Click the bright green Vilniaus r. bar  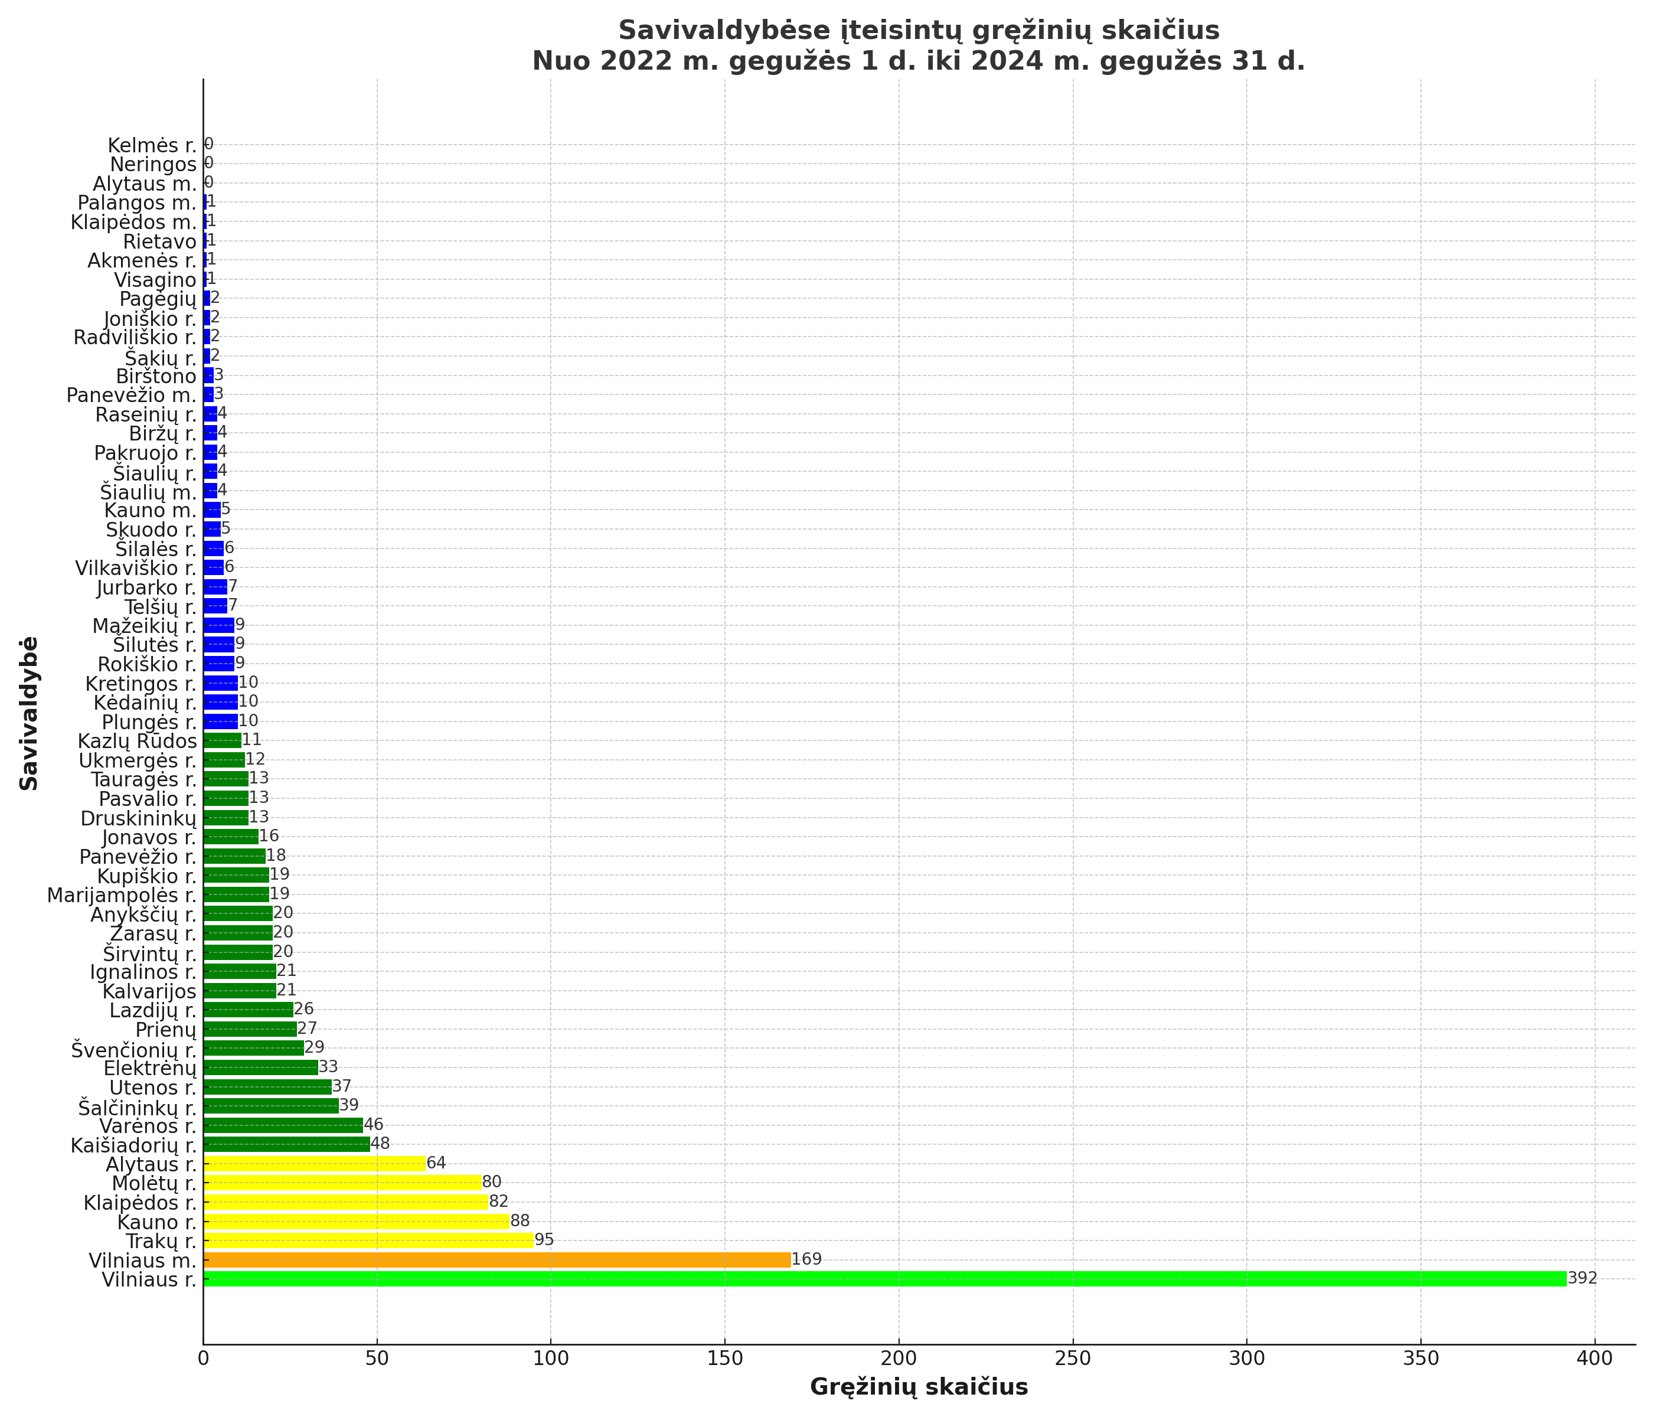885,1279
